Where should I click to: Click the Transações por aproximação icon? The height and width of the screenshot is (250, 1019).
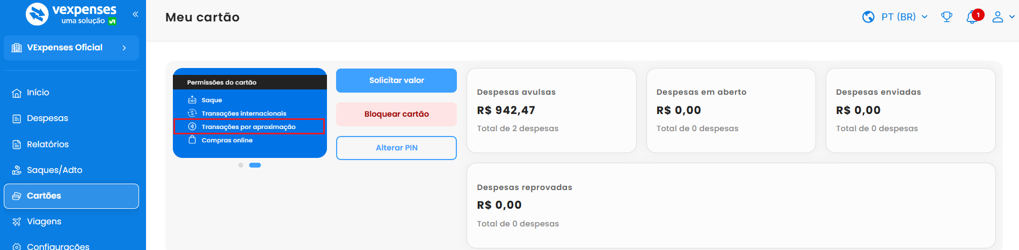point(192,127)
